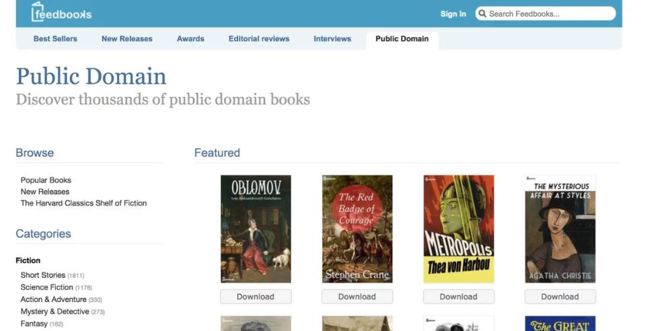
Task: Go to the Interviews tab
Action: coord(332,39)
